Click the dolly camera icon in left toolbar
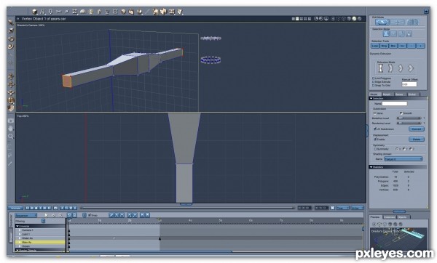 click(11, 76)
